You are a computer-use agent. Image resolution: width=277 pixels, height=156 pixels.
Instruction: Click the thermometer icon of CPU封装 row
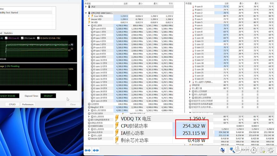click(x=190, y=85)
